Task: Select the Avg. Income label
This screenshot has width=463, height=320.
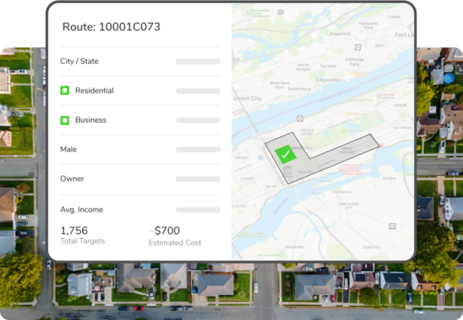Action: tap(81, 209)
